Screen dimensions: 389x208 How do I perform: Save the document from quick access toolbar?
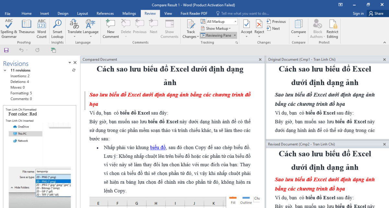tap(6, 50)
